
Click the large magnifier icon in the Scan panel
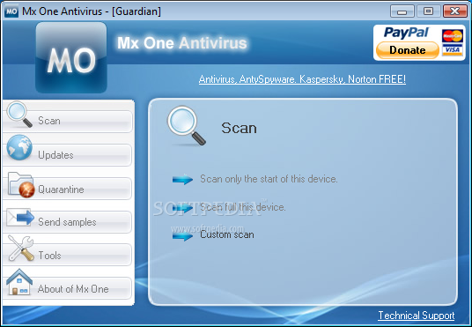click(187, 125)
